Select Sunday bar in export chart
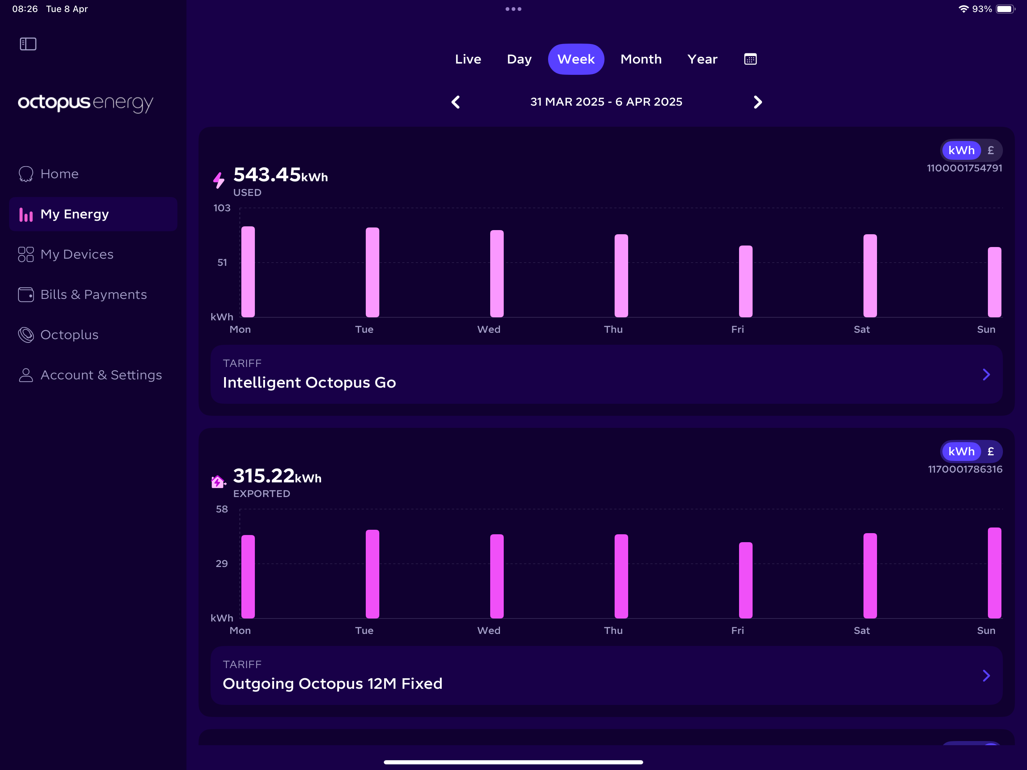1027x770 pixels. click(x=995, y=573)
